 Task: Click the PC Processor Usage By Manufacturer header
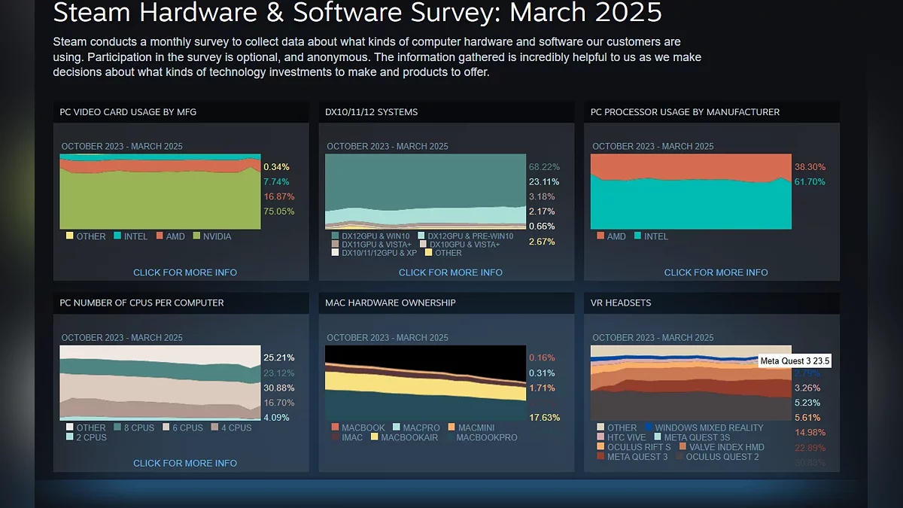click(685, 112)
